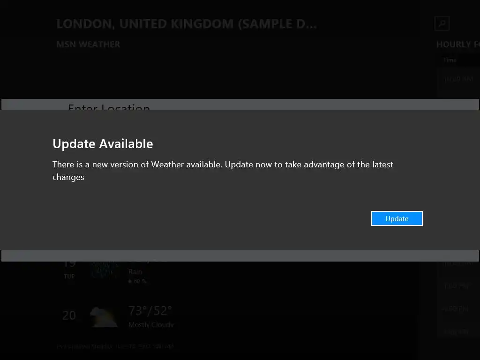Select the Hourly Forecast heading
The image size is (480, 360).
[x=458, y=45]
